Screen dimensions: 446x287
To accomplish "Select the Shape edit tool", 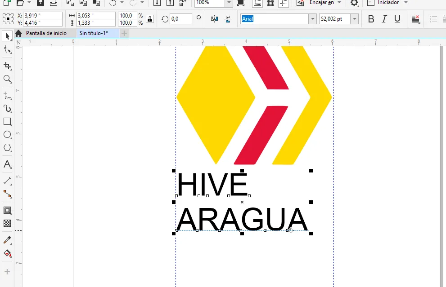I will 7,50.
